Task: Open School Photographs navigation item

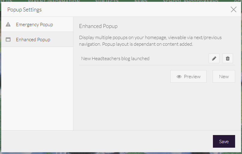Action: (191, 1)
